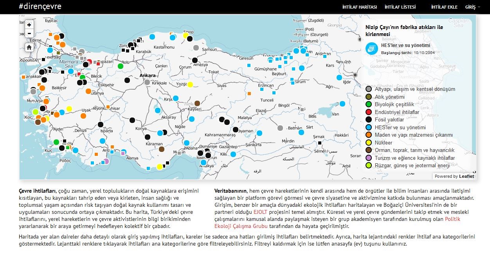Screen dimensions: 490x253
Task: Click the black marker near Amasya
Action: click(195, 60)
